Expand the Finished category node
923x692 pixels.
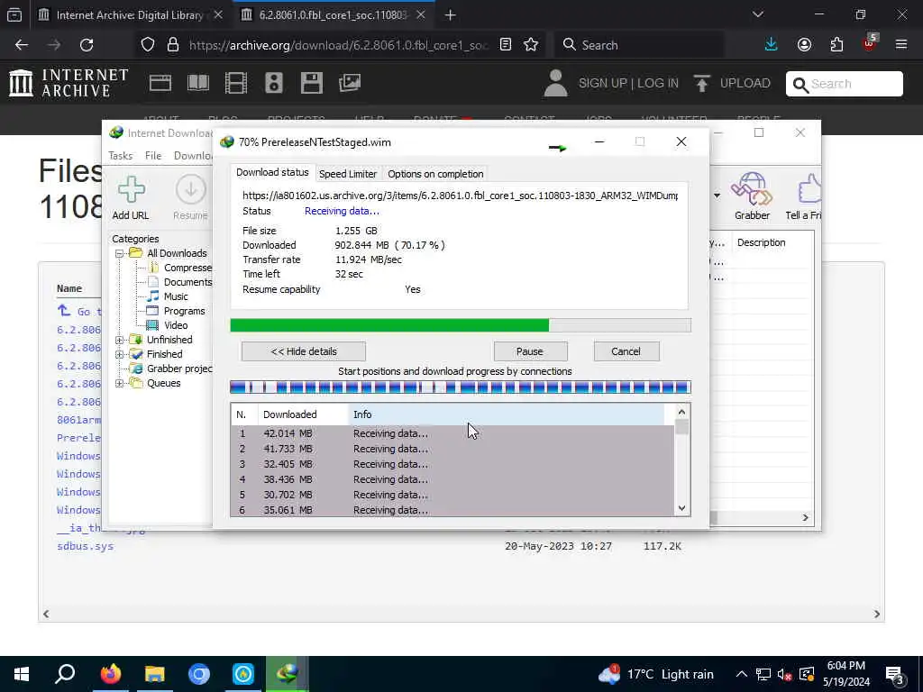pyautogui.click(x=120, y=354)
